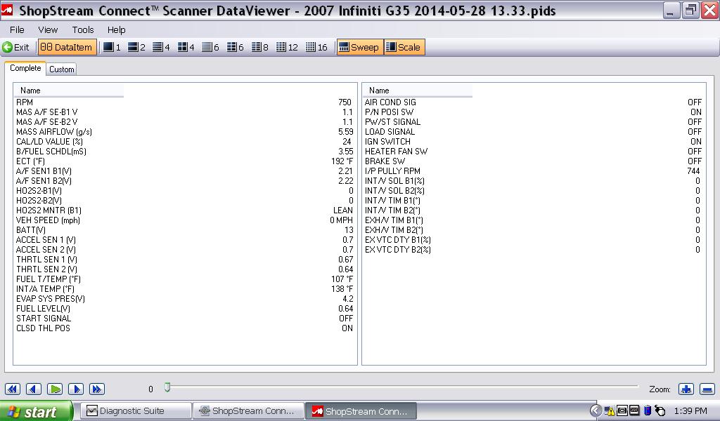Screen dimensions: 720x421
Task: Select the INT/V SOL B1(%) row
Action: (x=534, y=181)
